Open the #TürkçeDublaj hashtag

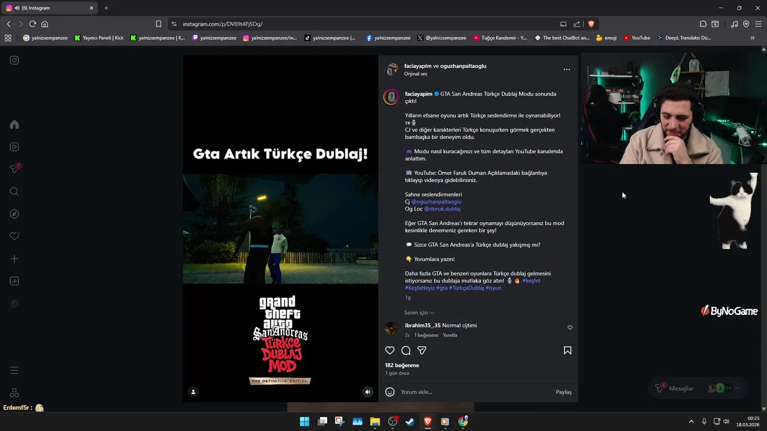[x=466, y=288]
